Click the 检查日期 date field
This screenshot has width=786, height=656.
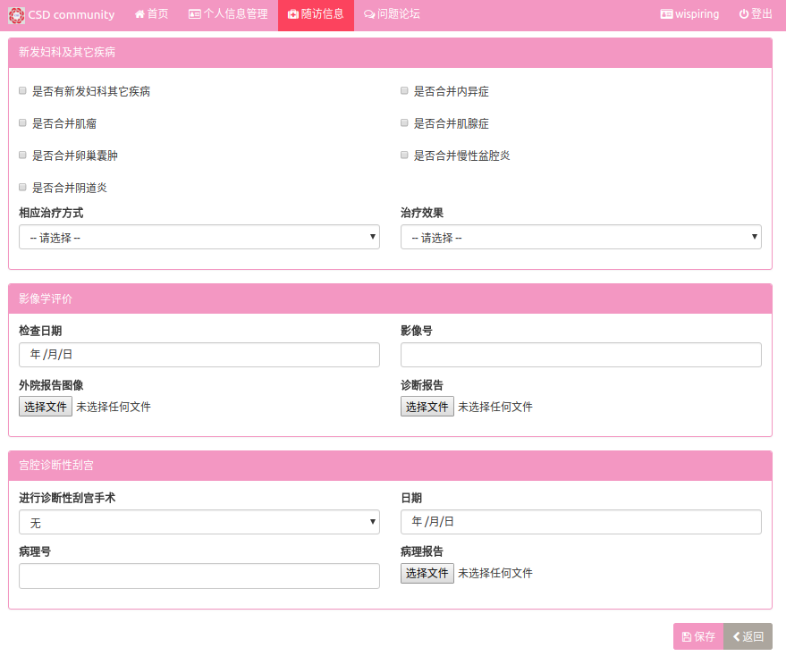(x=199, y=355)
